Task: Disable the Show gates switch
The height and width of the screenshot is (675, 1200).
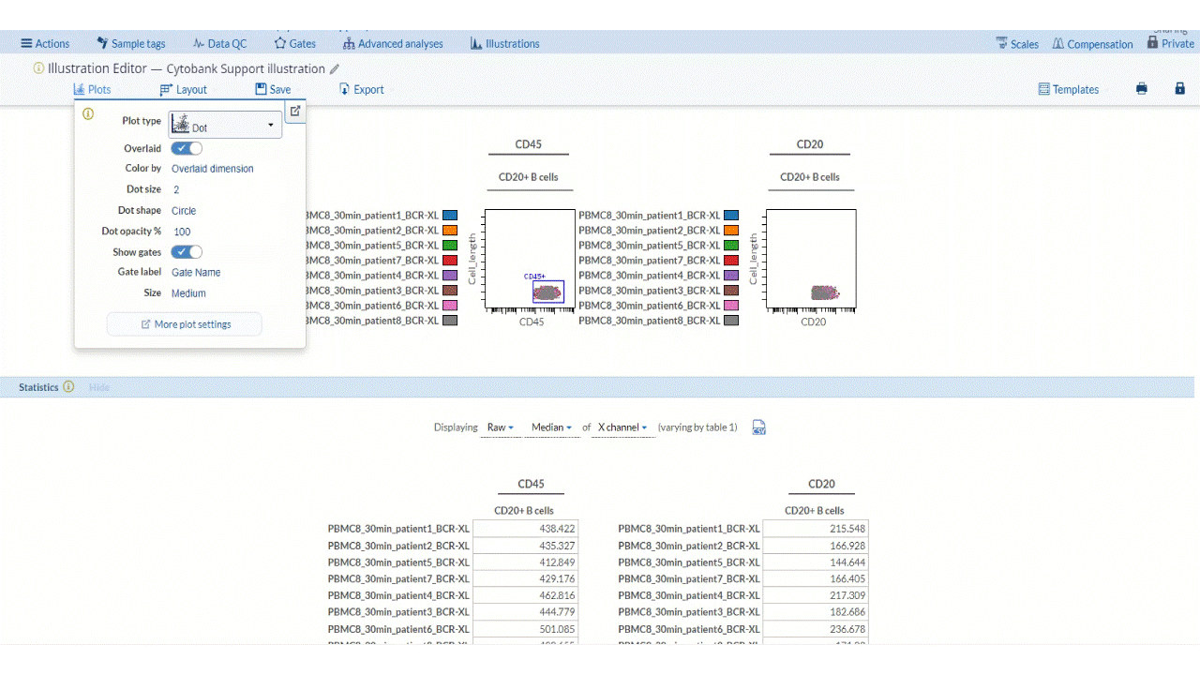Action: pyautogui.click(x=187, y=252)
